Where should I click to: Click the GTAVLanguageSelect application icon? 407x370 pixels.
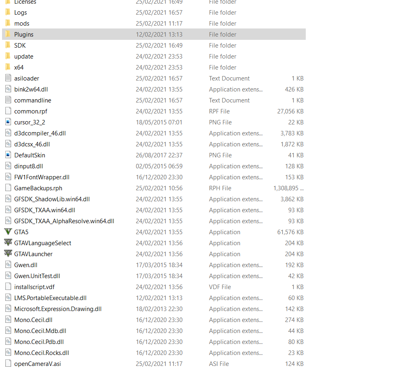pos(8,242)
